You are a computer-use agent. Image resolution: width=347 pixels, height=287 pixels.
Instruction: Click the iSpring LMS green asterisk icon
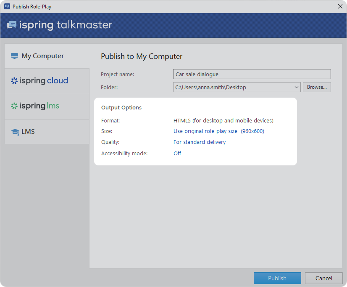point(14,106)
